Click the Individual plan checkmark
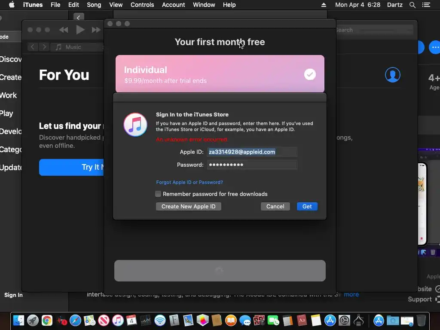440x330 pixels. [310, 74]
